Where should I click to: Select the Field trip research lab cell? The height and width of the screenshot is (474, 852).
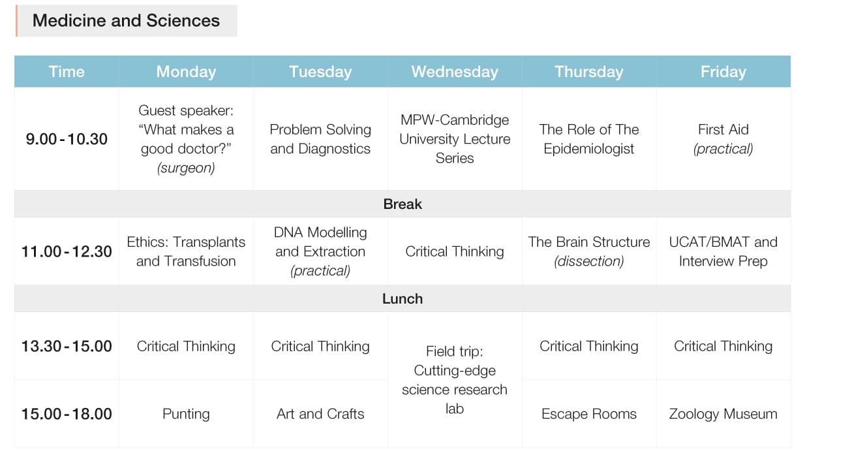(x=455, y=380)
